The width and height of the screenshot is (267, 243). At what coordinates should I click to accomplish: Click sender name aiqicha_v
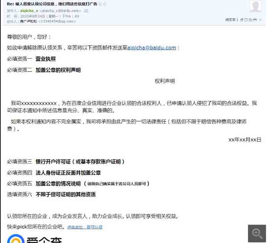tap(29, 11)
